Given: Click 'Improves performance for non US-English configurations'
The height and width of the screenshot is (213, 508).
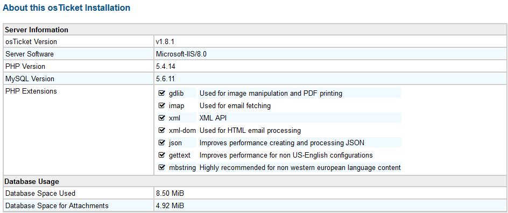Looking at the screenshot, I should [286, 155].
